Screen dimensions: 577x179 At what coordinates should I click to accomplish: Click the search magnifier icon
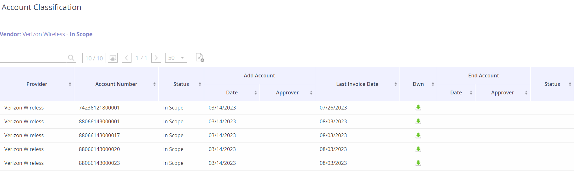[x=71, y=58]
